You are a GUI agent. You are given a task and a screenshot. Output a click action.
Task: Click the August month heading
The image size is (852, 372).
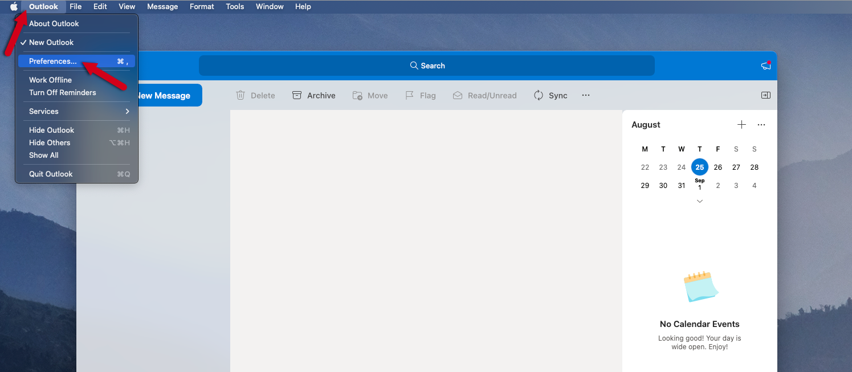pos(646,125)
